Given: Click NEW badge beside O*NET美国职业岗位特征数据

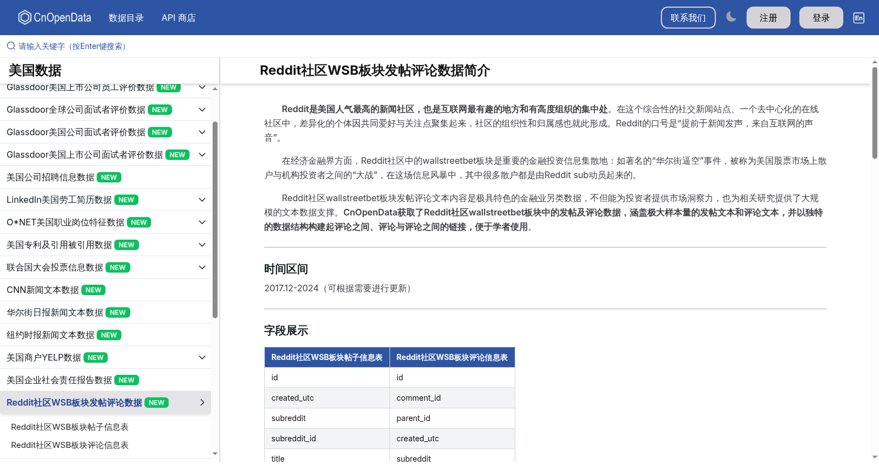Looking at the screenshot, I should (139, 222).
